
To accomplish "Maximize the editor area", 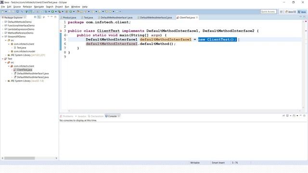I will pyautogui.click(x=305, y=17).
